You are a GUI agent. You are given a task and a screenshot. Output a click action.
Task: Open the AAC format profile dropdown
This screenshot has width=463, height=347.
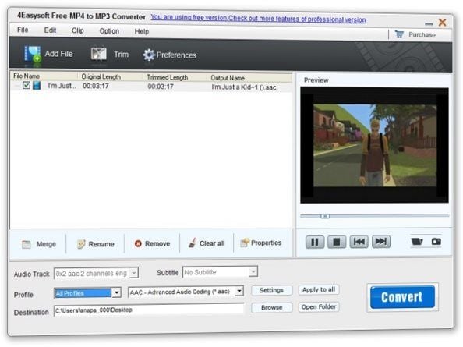pyautogui.click(x=239, y=291)
